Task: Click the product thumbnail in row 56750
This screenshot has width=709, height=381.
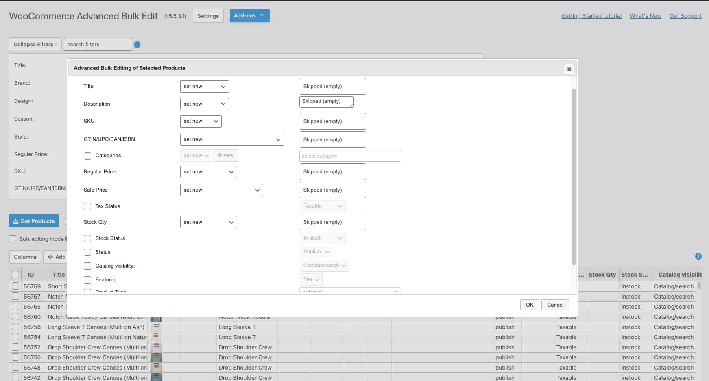Action: 156,357
